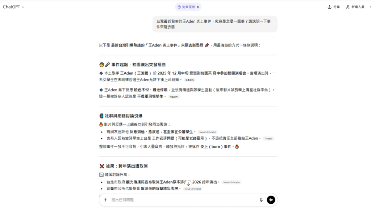
Task: Click the 後果:跨年演出遭取消 section heading
Action: tap(126, 166)
